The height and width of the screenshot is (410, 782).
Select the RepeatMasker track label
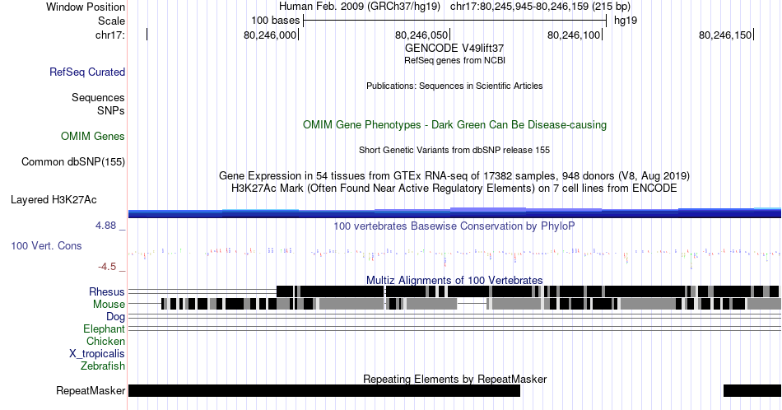click(91, 390)
